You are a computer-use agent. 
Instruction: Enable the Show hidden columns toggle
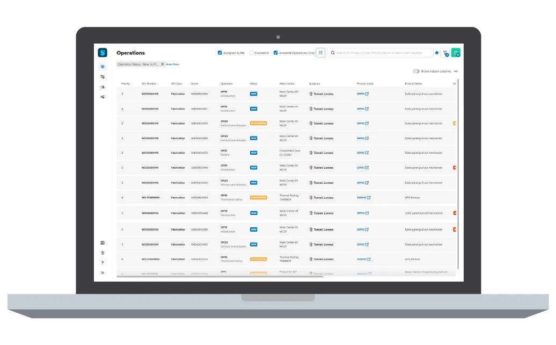[416, 71]
